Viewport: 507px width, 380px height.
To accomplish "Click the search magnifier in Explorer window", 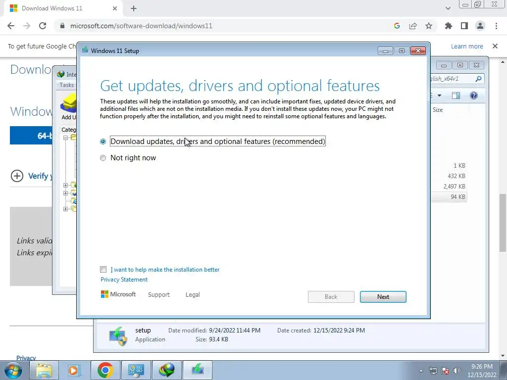I will (x=478, y=79).
